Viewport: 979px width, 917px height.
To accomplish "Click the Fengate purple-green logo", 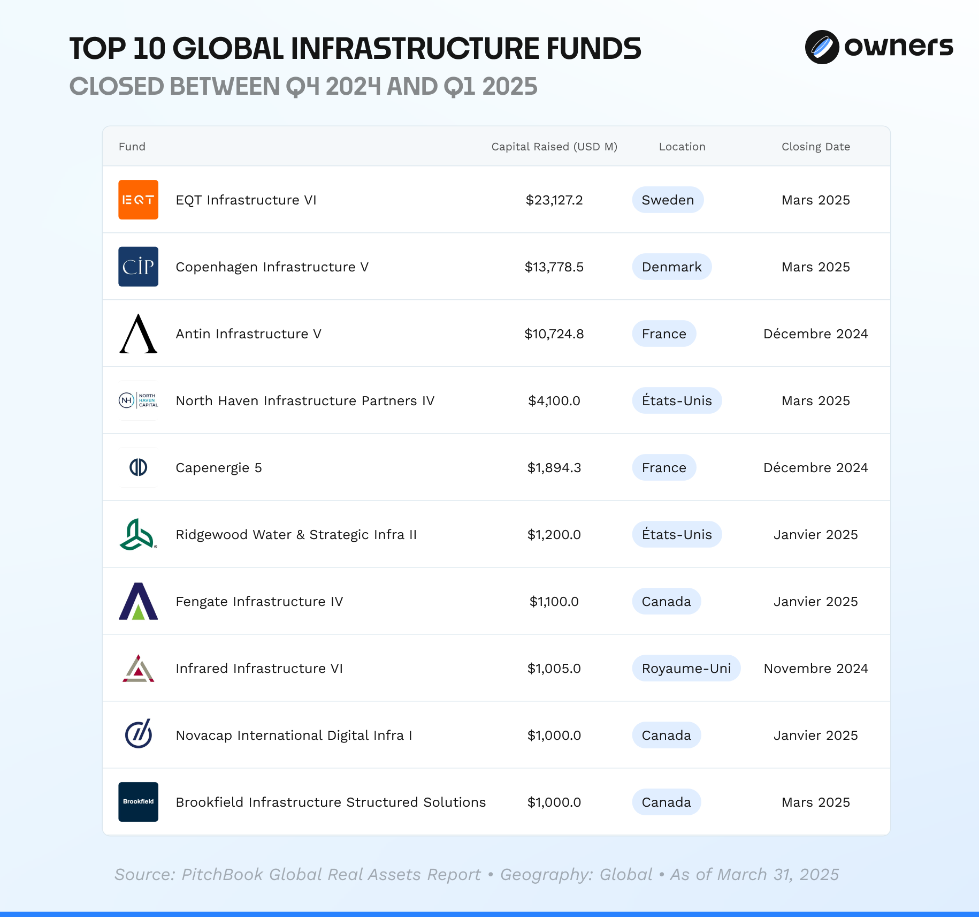I will (x=138, y=601).
